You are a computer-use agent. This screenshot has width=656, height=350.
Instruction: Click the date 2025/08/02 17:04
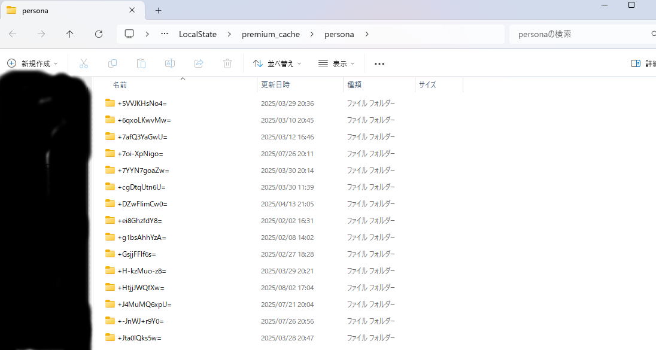coord(287,287)
